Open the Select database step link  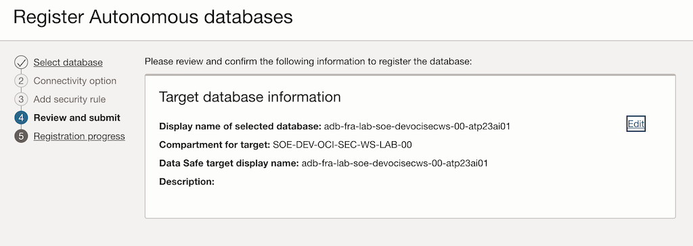click(68, 63)
